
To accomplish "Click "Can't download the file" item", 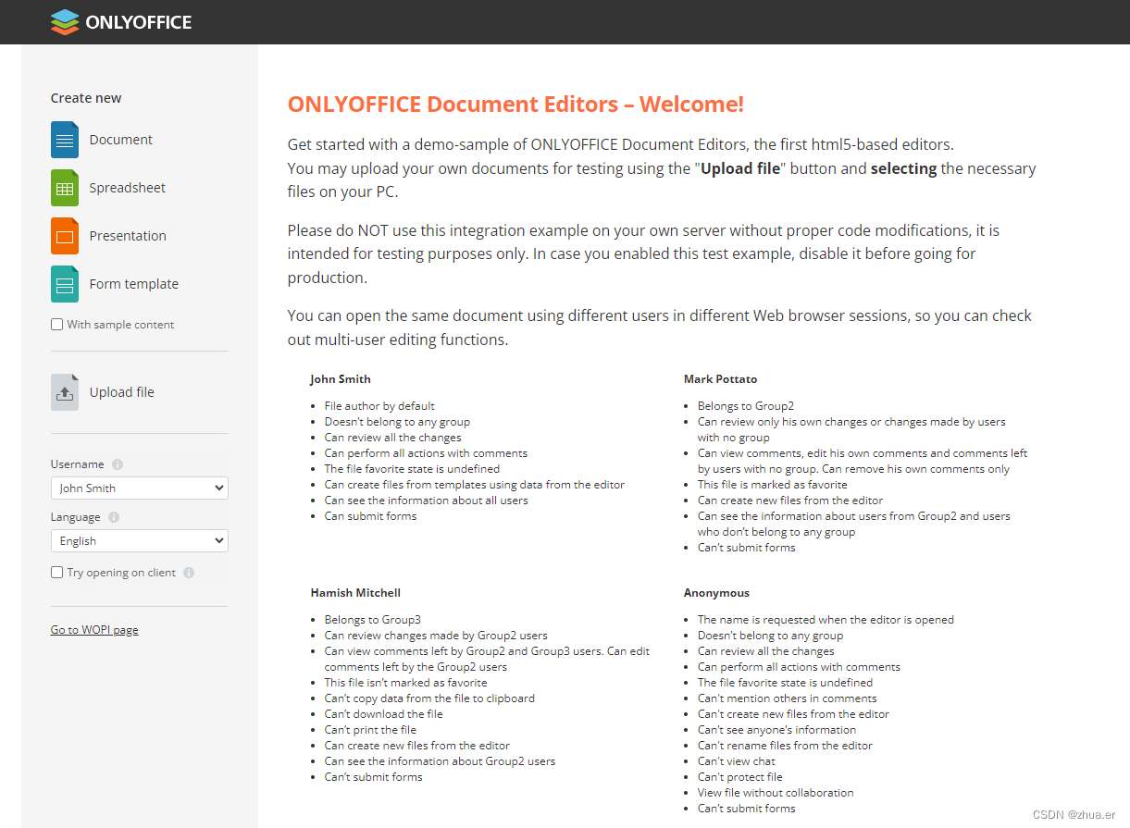I will pos(383,714).
